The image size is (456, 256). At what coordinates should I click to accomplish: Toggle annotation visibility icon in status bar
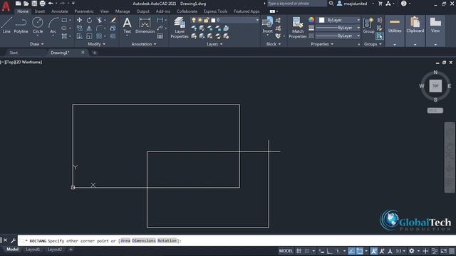pos(373,251)
